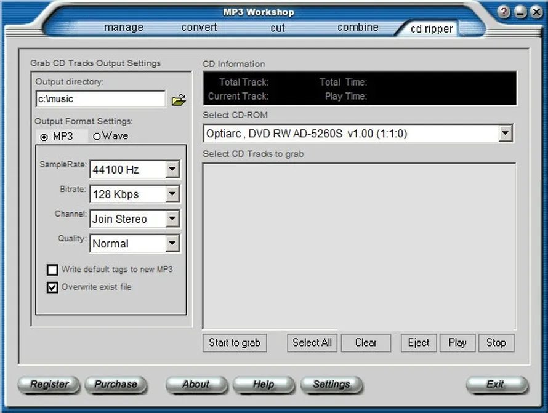Open the Settings dialog
The height and width of the screenshot is (413, 548).
point(331,385)
